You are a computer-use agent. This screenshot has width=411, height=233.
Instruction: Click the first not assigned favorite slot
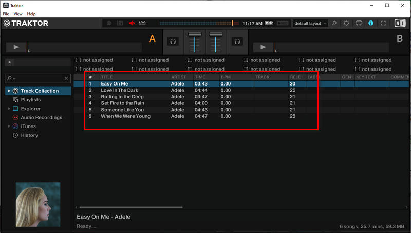[95, 60]
